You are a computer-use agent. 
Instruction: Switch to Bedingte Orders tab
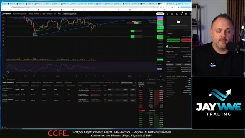click(x=48, y=83)
